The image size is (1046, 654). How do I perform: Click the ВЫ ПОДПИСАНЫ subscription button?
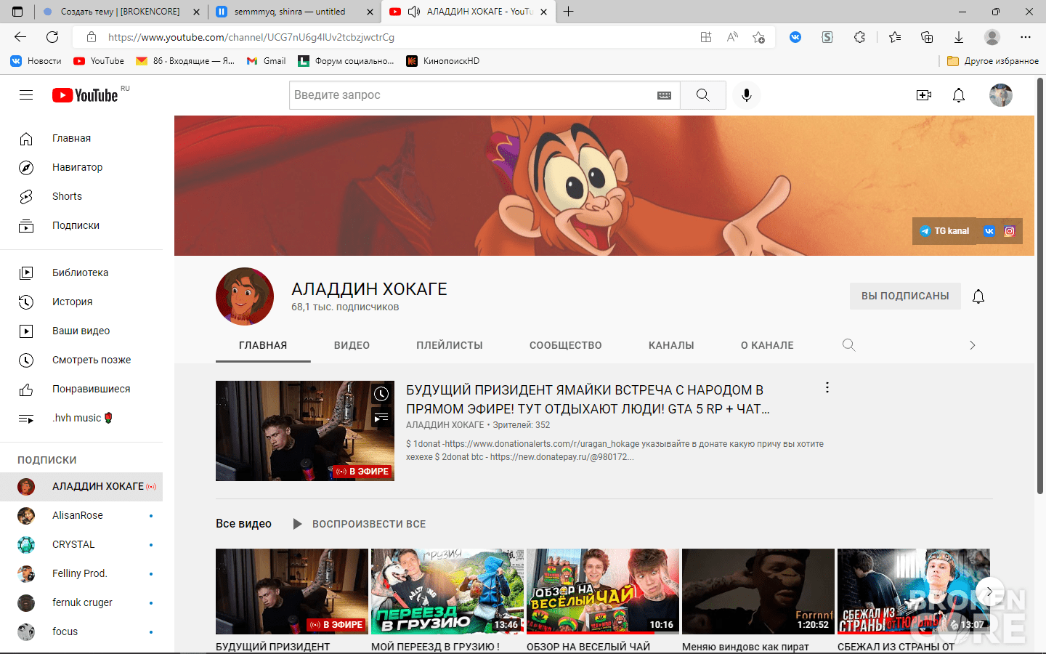(x=905, y=296)
